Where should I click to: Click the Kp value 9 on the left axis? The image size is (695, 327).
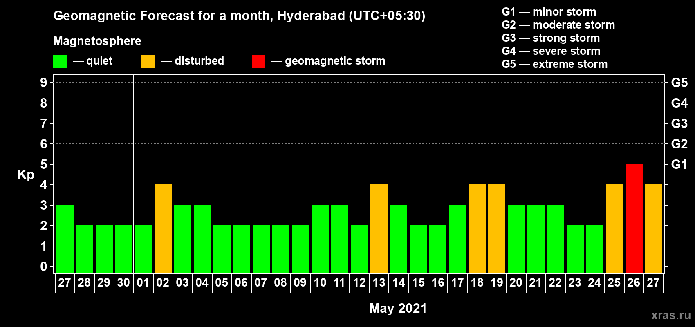click(44, 83)
